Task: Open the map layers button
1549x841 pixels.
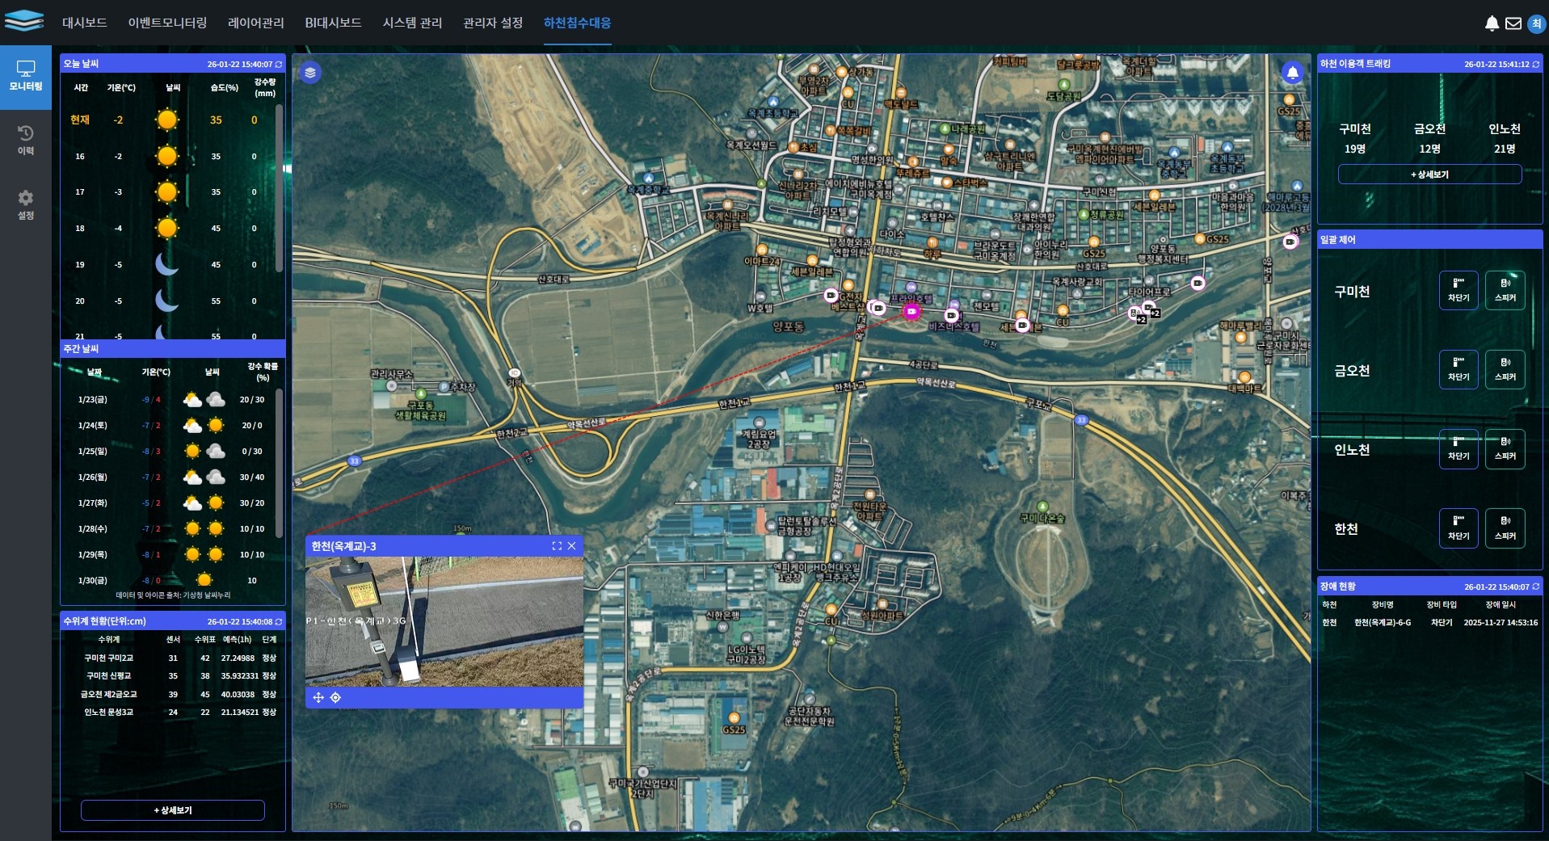Action: point(310,73)
